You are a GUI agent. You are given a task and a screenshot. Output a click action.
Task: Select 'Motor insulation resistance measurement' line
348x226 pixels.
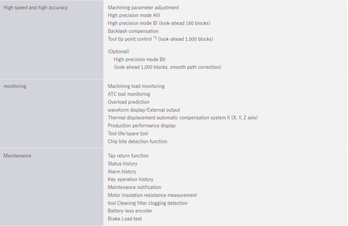coord(152,195)
